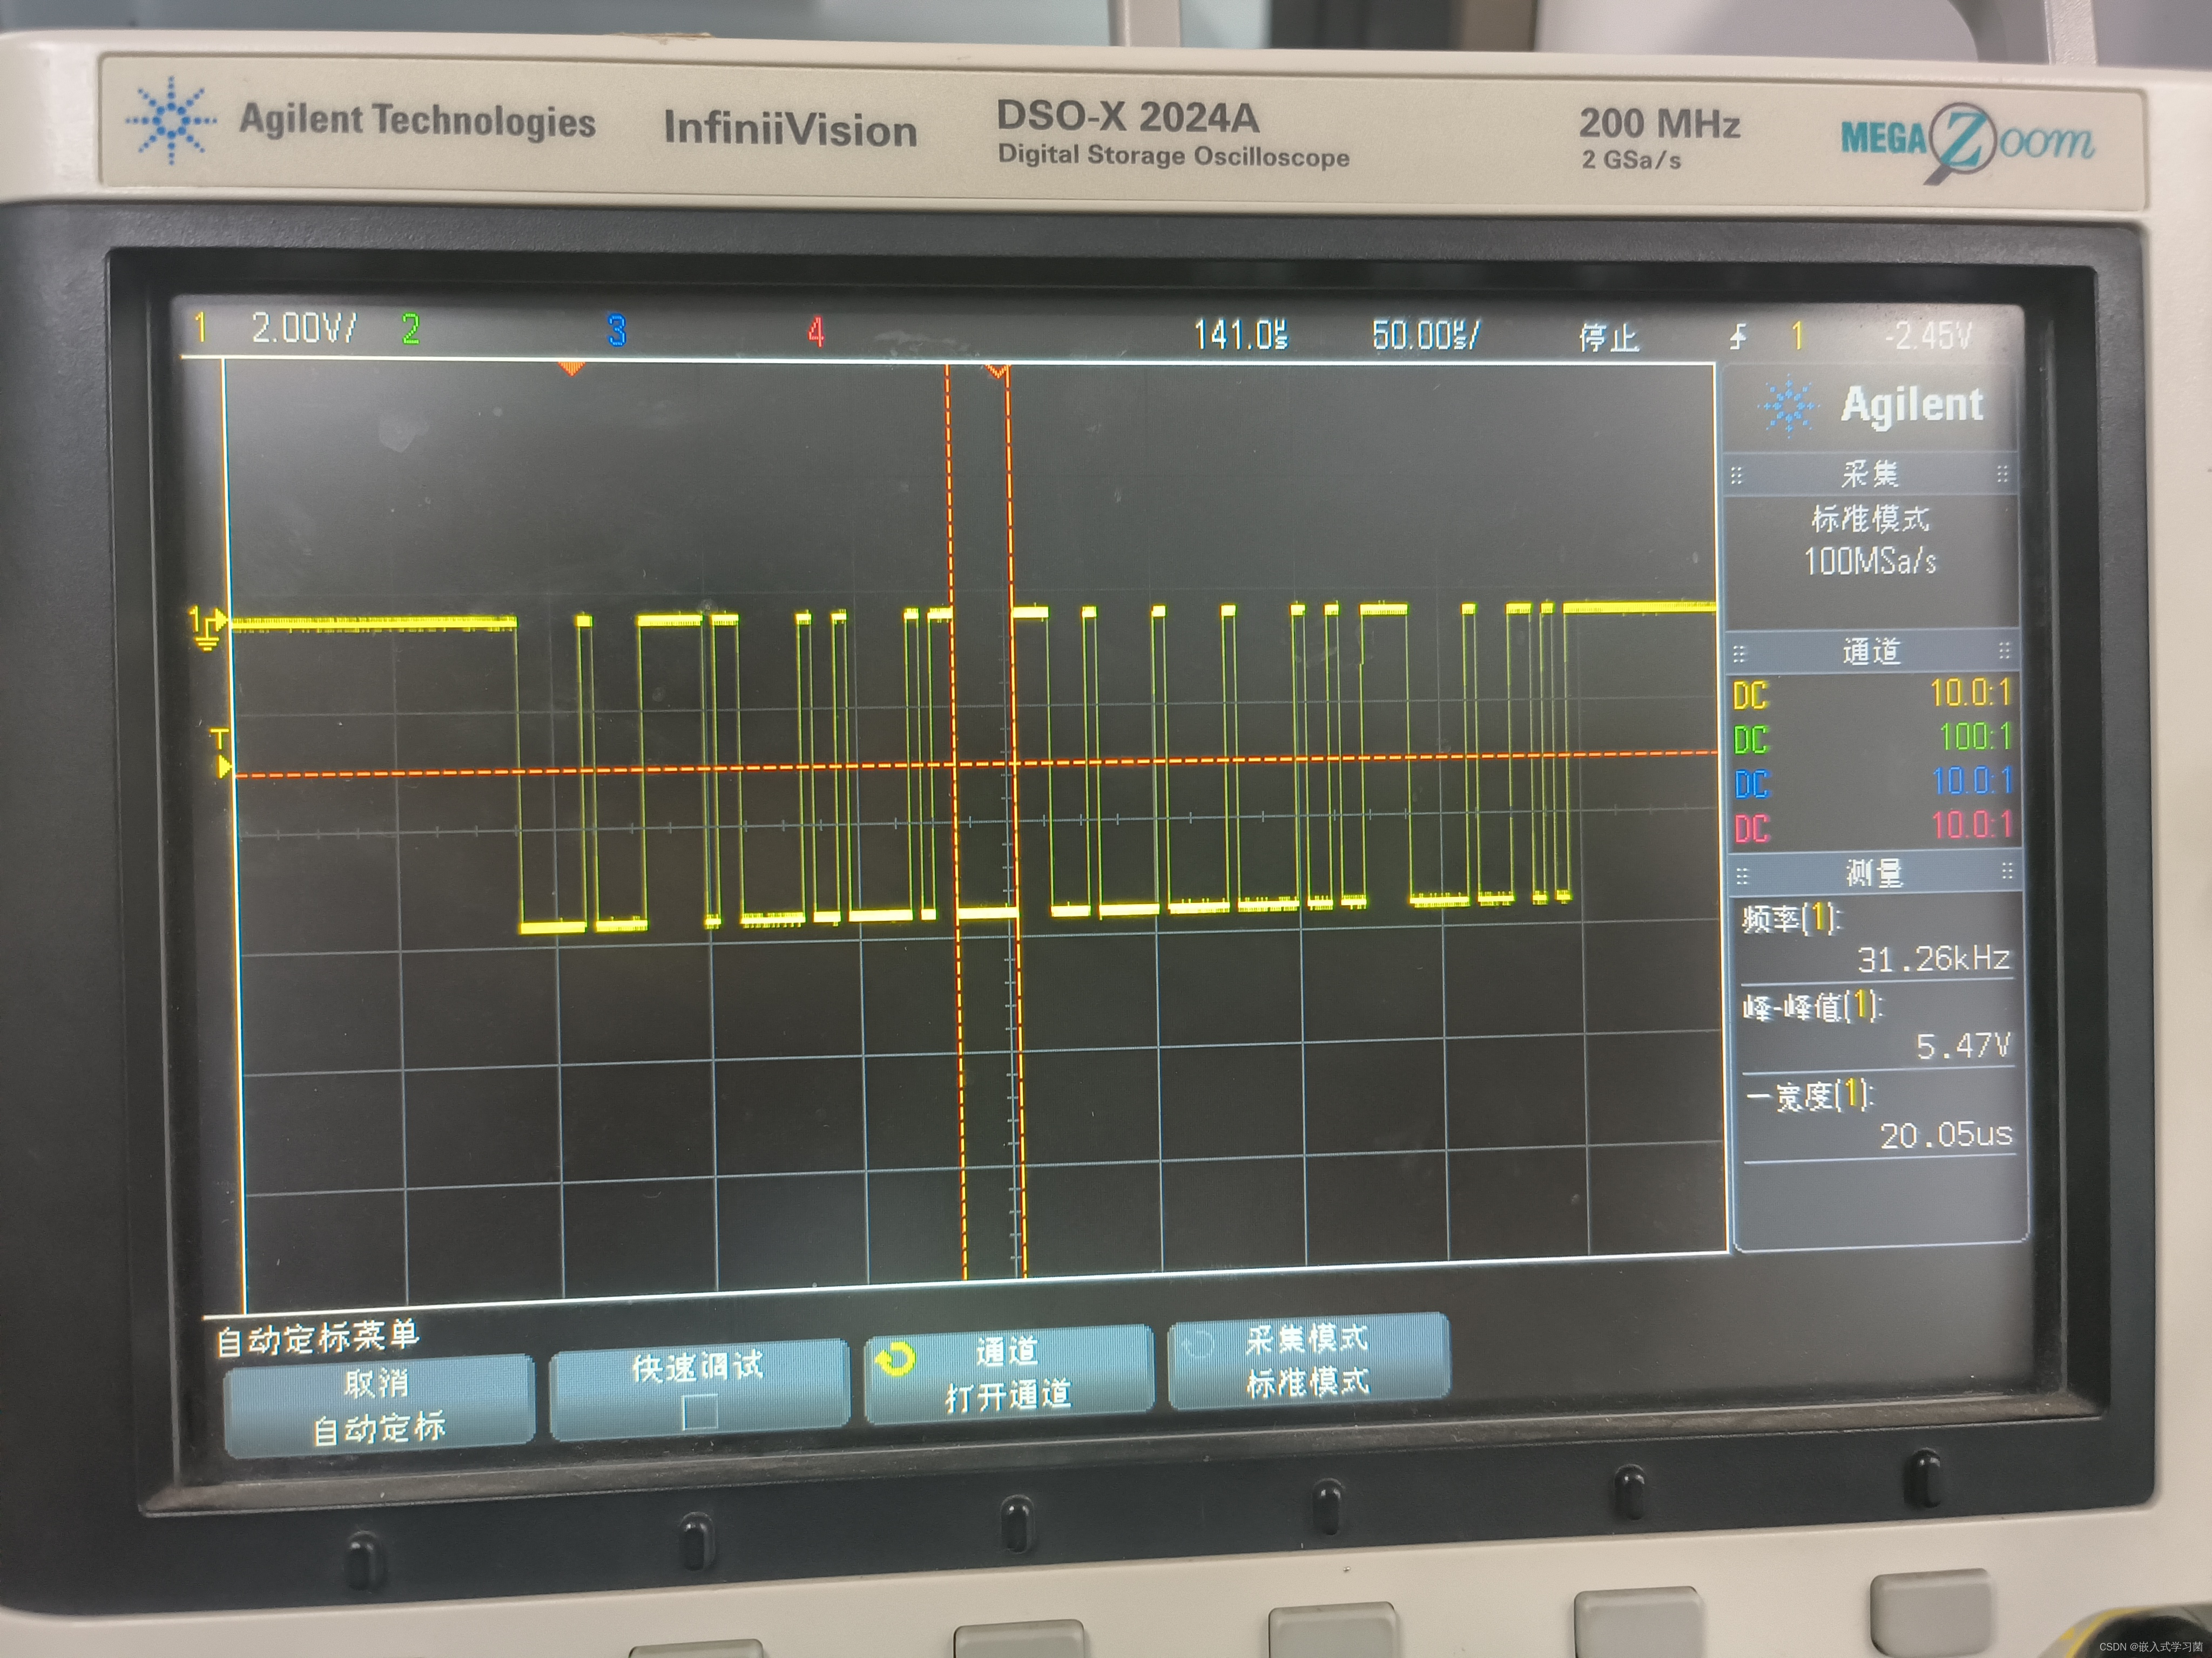Viewport: 2212px width, 1658px height.
Task: Select the green channel 2 indicator
Action: 410,329
